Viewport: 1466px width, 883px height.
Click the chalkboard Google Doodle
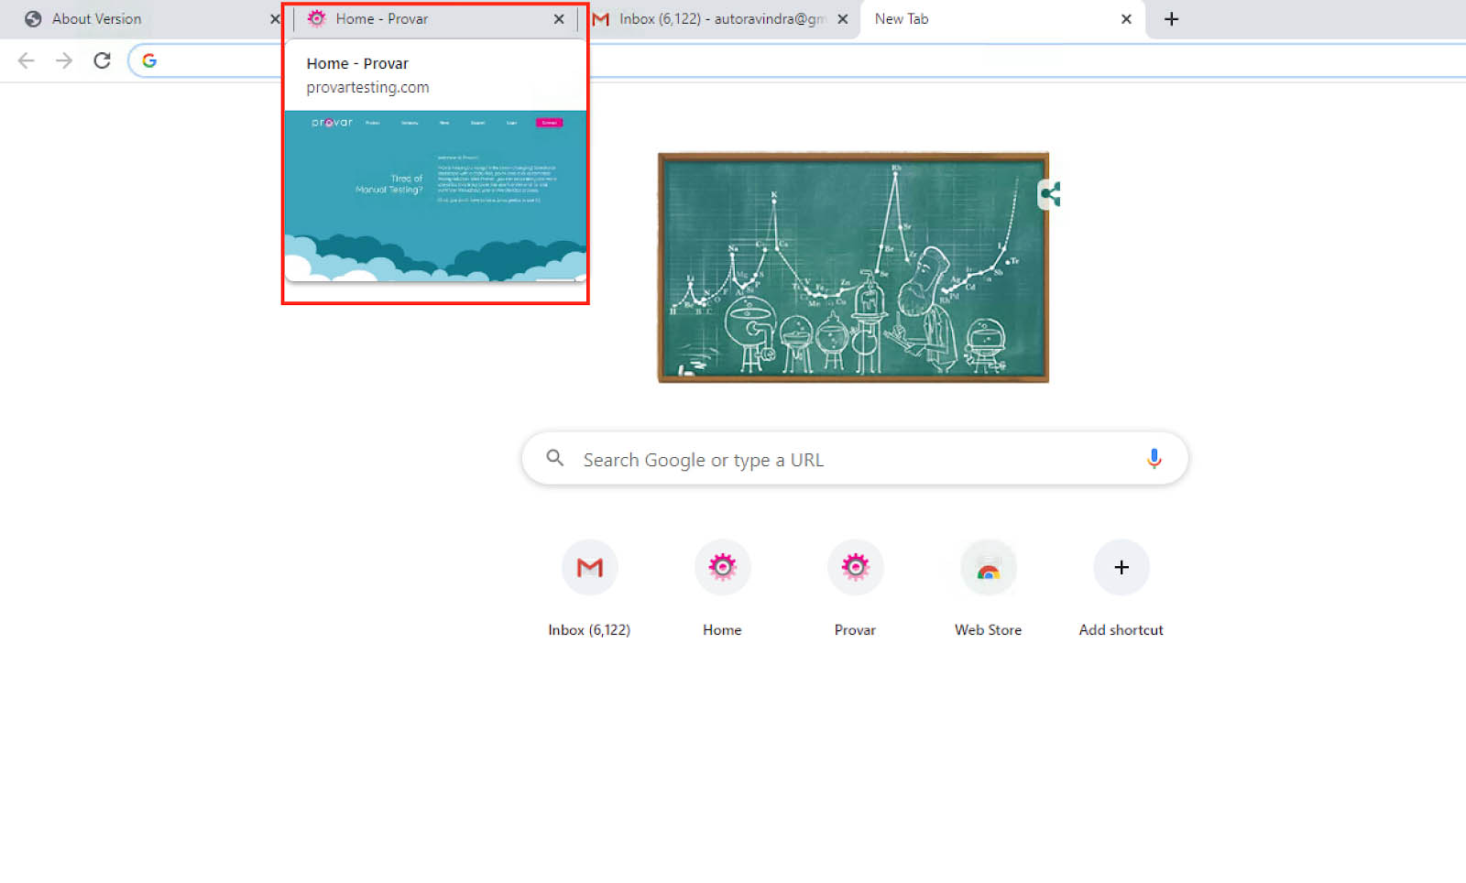click(853, 267)
